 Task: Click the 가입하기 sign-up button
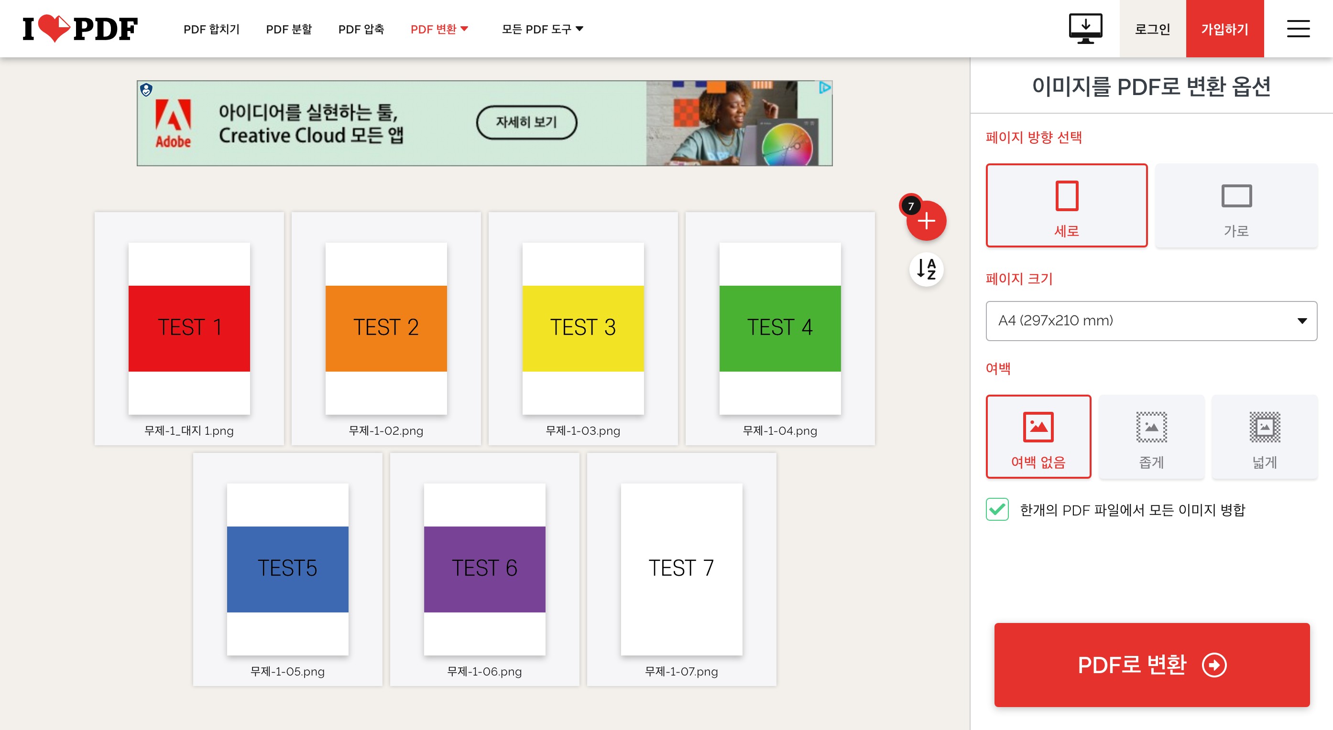pos(1224,29)
